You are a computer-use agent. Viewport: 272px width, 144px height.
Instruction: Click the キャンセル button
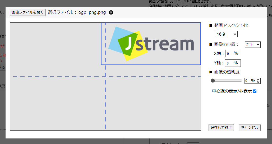tap(250, 128)
